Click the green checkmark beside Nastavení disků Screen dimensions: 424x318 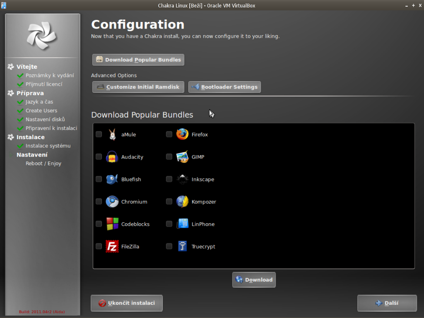coord(20,120)
